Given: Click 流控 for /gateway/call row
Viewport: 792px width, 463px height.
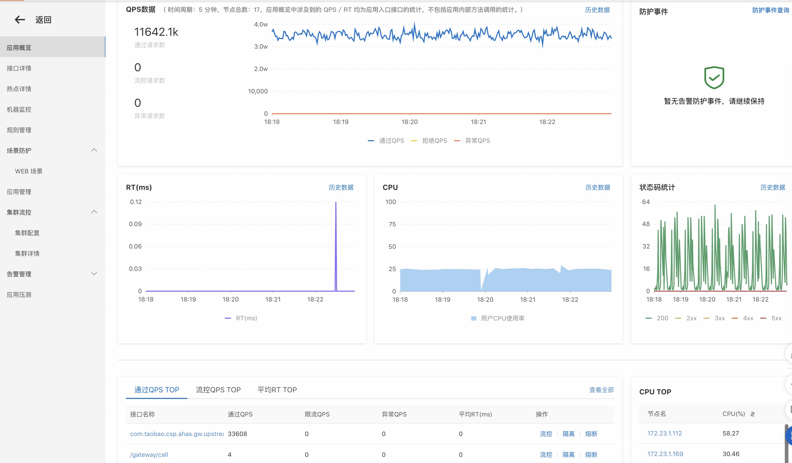Looking at the screenshot, I should click(x=546, y=455).
